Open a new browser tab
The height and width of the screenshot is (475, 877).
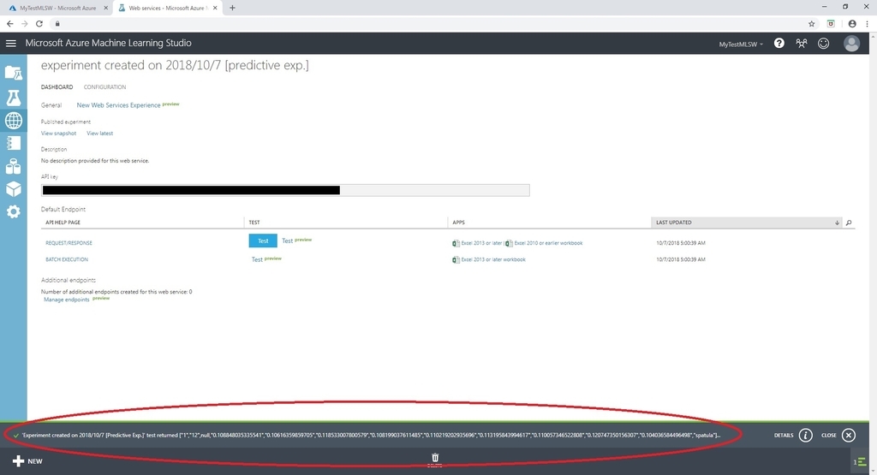point(232,8)
